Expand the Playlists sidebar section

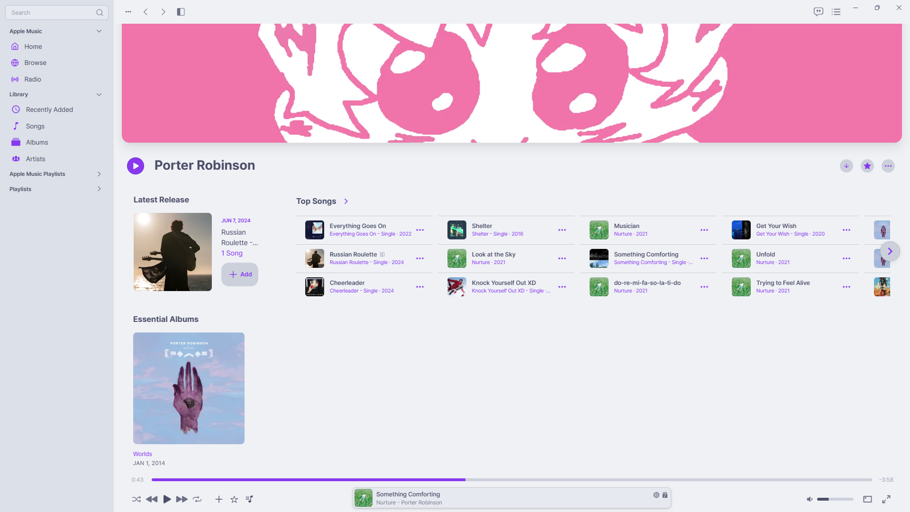tap(99, 189)
